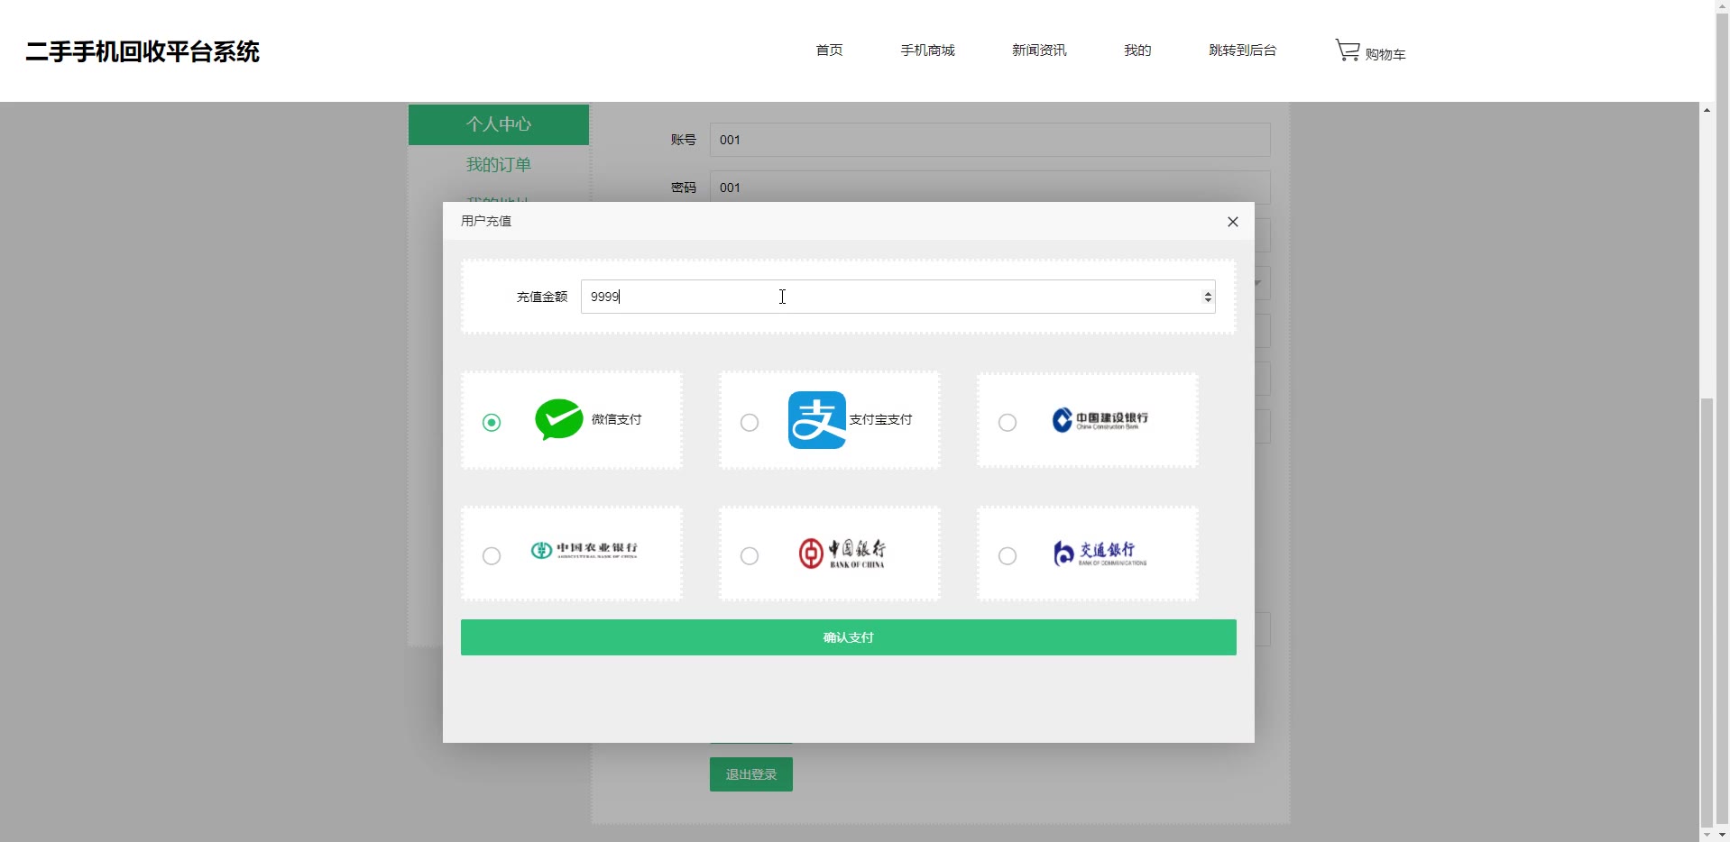The height and width of the screenshot is (842, 1730).
Task: Click the 微信支付 label text
Action: (x=617, y=419)
